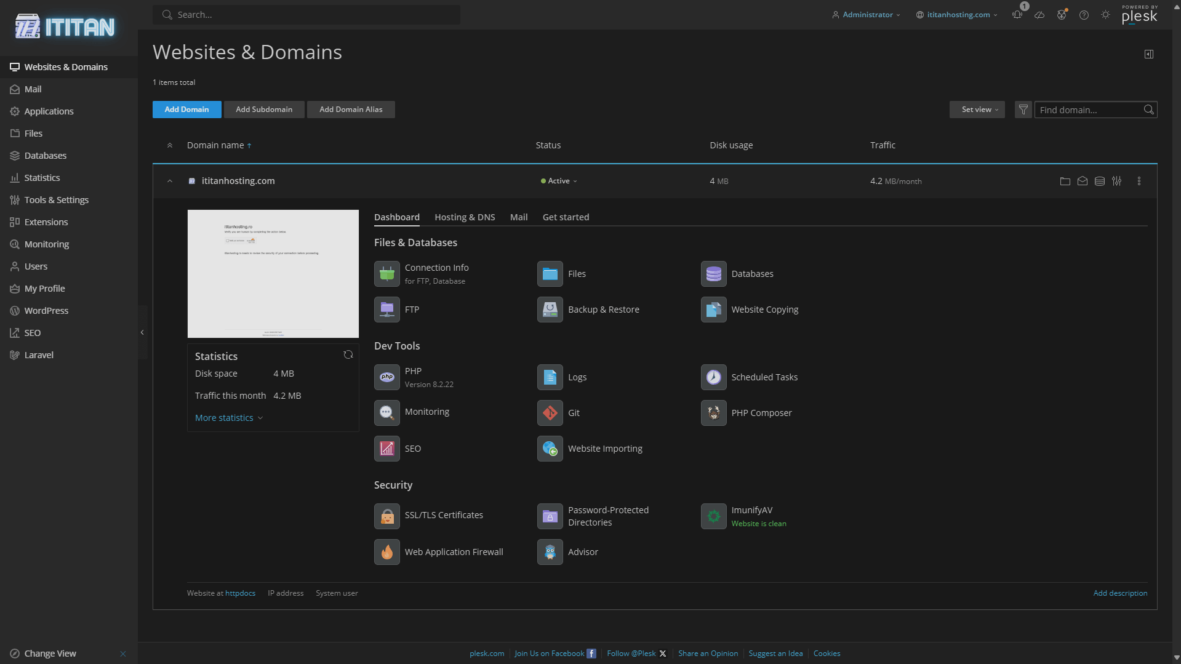Viewport: 1181px width, 664px height.
Task: Open the Suggest an Idea footer link
Action: pyautogui.click(x=775, y=654)
